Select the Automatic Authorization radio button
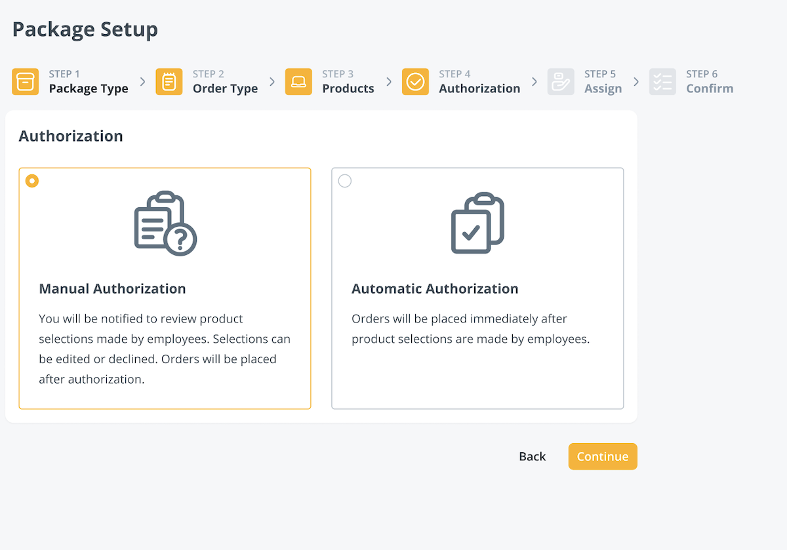The height and width of the screenshot is (550, 787). click(x=345, y=181)
